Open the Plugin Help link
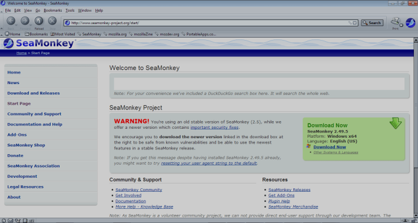 279,201
